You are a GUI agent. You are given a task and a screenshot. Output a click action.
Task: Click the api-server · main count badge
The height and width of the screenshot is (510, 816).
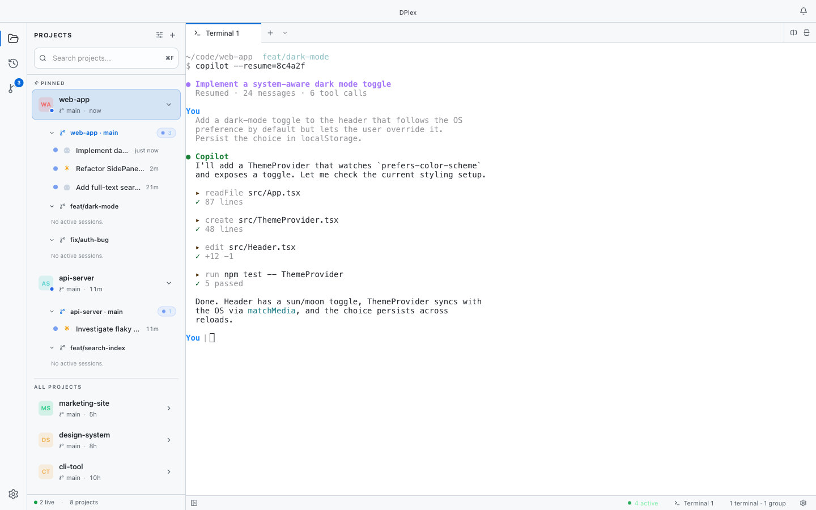[x=167, y=312]
